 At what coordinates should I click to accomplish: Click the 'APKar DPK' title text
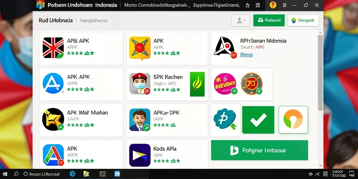pyautogui.click(x=166, y=113)
